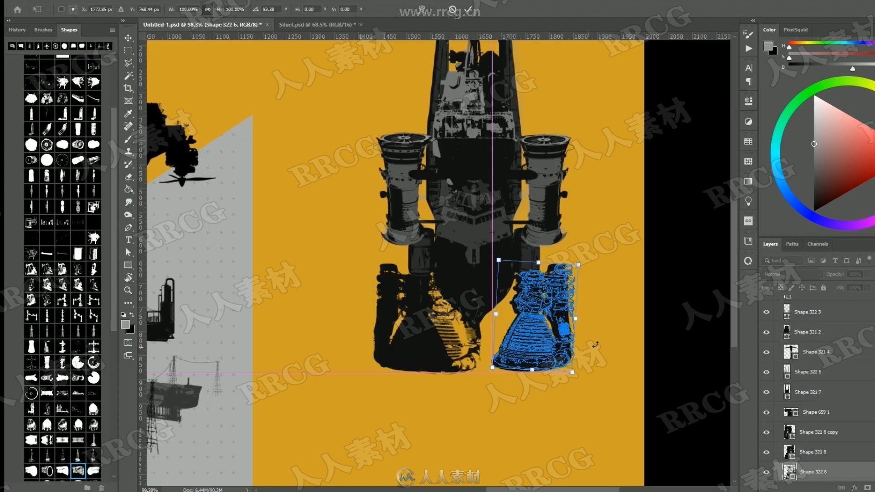Select the Eraser tool
This screenshot has width=875, height=492.
(x=129, y=177)
